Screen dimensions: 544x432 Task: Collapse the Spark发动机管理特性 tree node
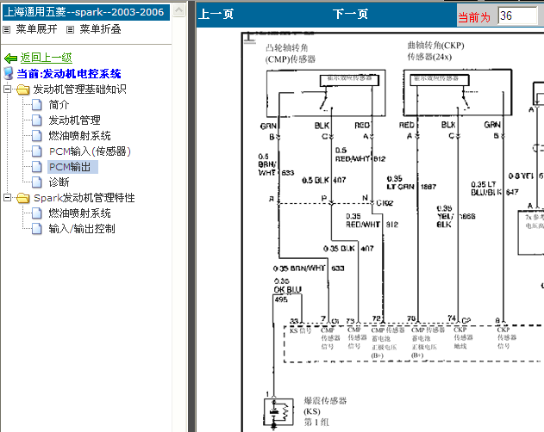7,197
